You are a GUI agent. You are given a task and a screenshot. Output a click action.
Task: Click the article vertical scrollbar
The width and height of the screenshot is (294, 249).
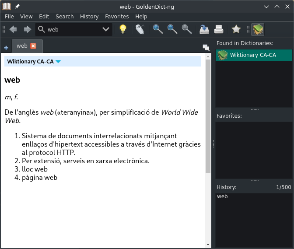[208, 131]
